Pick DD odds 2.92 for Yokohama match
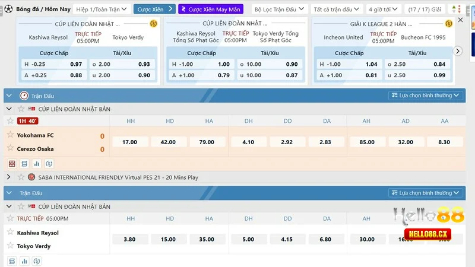The image size is (475, 267). [287, 142]
